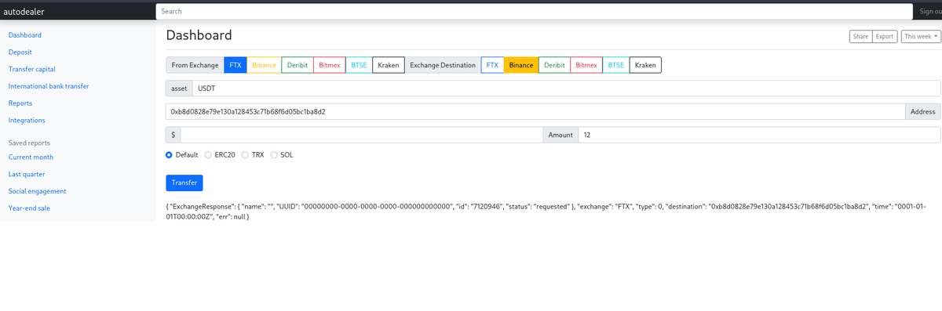Image resolution: width=942 pixels, height=311 pixels.
Task: Choose FTX as Exchange Destination
Action: [x=492, y=65]
